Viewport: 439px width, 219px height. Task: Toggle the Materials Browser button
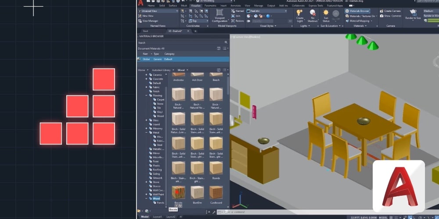pos(359,11)
